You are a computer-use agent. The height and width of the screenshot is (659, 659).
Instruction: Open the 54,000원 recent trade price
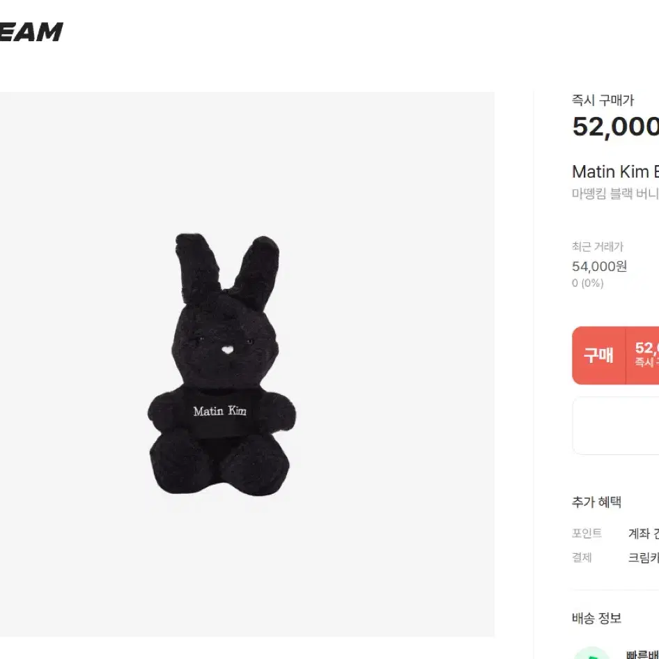coord(599,266)
